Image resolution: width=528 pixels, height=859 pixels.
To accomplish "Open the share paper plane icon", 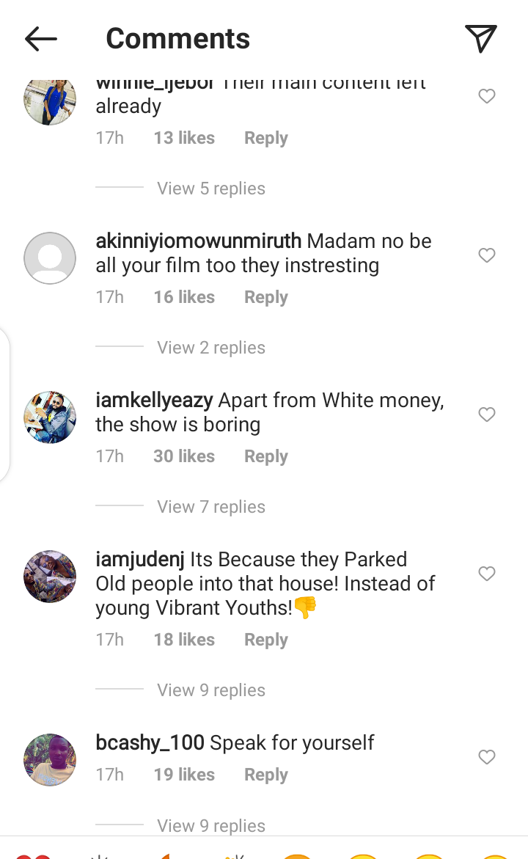I will pos(481,38).
